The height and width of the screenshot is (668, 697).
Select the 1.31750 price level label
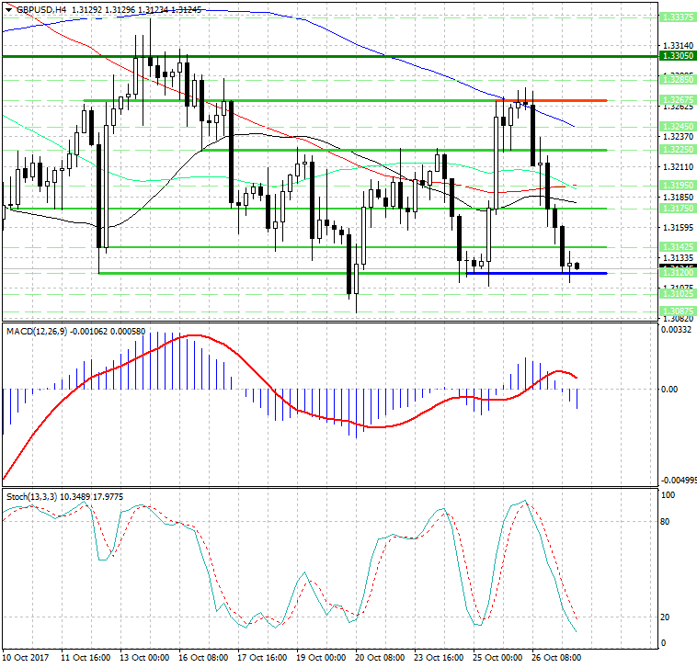[677, 209]
